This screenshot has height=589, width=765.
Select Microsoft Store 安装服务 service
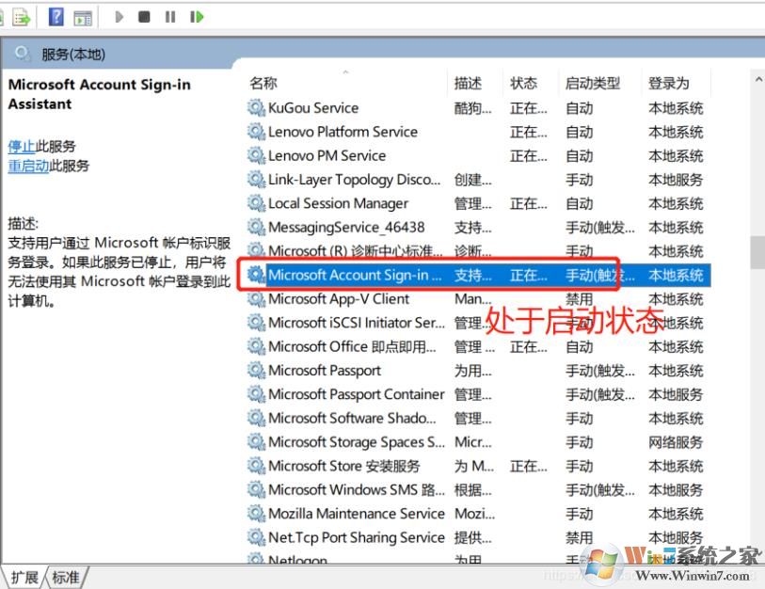[344, 466]
